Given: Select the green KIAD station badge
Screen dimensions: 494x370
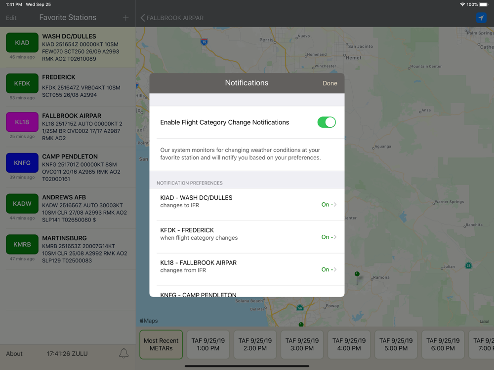Looking at the screenshot, I should pyautogui.click(x=22, y=42).
